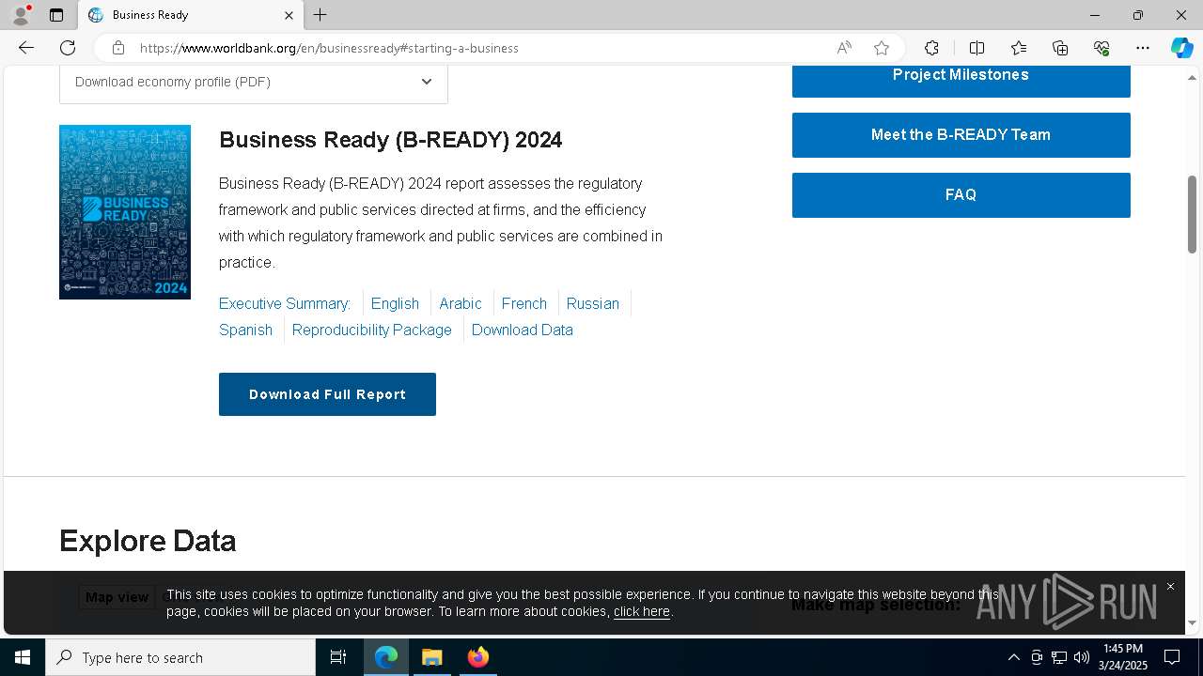
Task: Open Read aloud in address bar
Action: pos(844,48)
